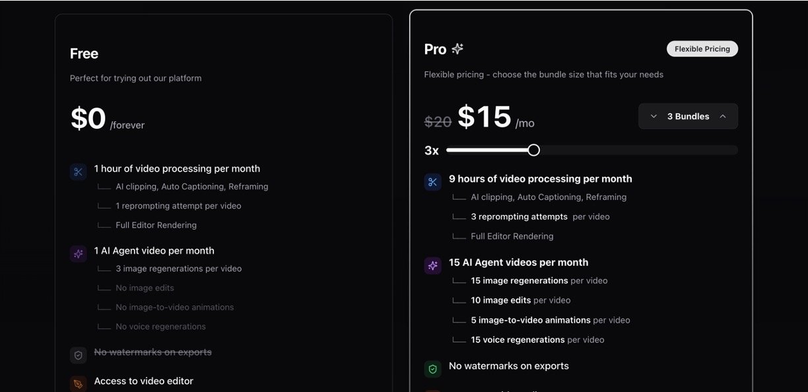
Task: Increase bundles with the up chevron
Action: point(723,116)
